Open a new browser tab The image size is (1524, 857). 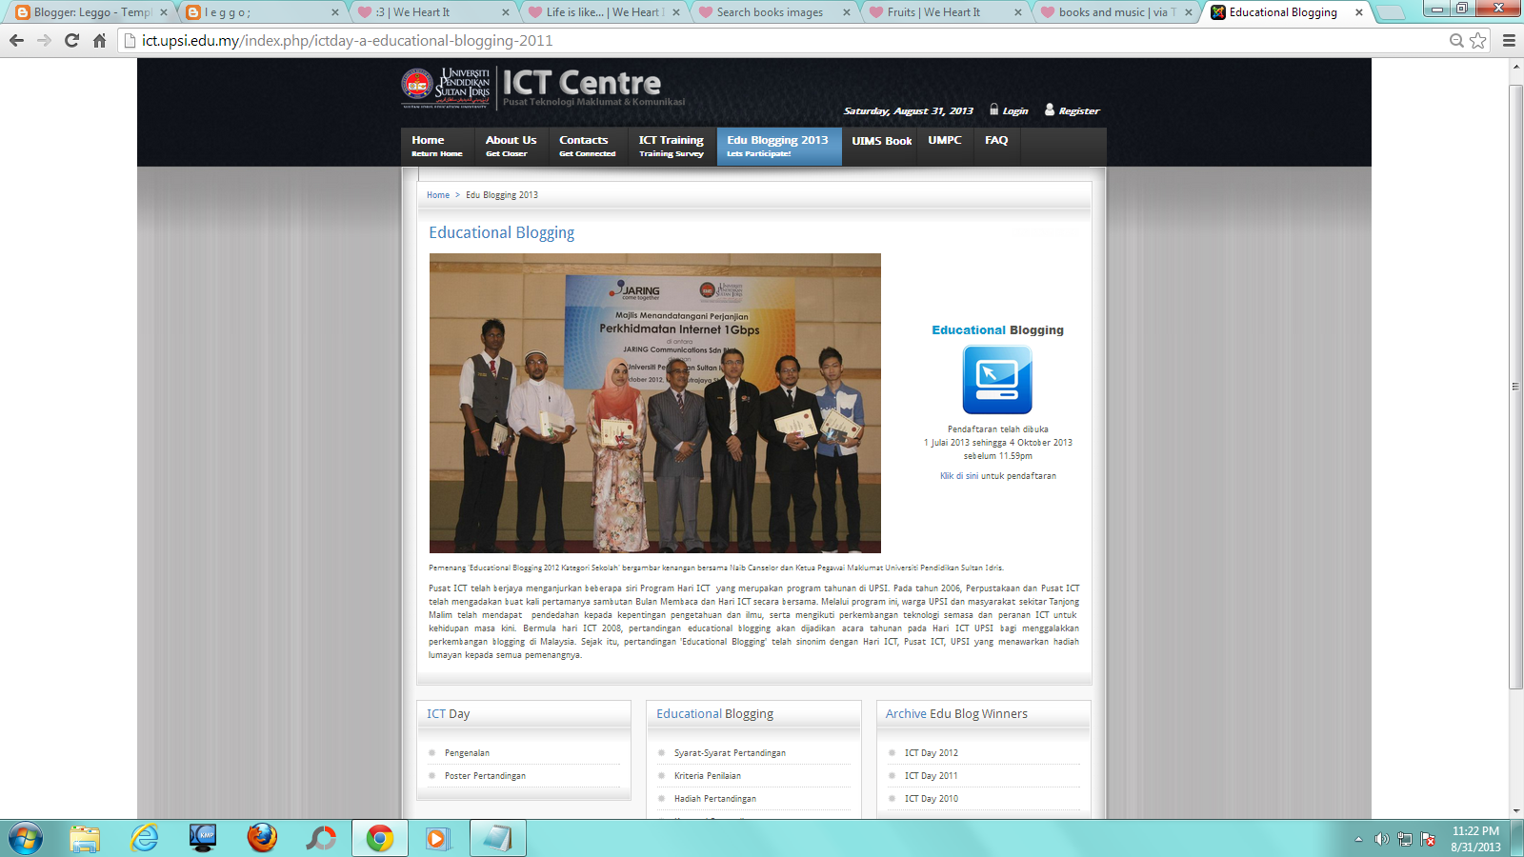coord(1392,12)
